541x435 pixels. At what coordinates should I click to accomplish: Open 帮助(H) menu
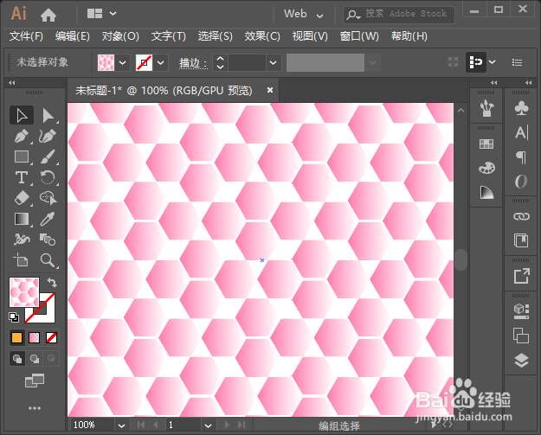click(409, 36)
